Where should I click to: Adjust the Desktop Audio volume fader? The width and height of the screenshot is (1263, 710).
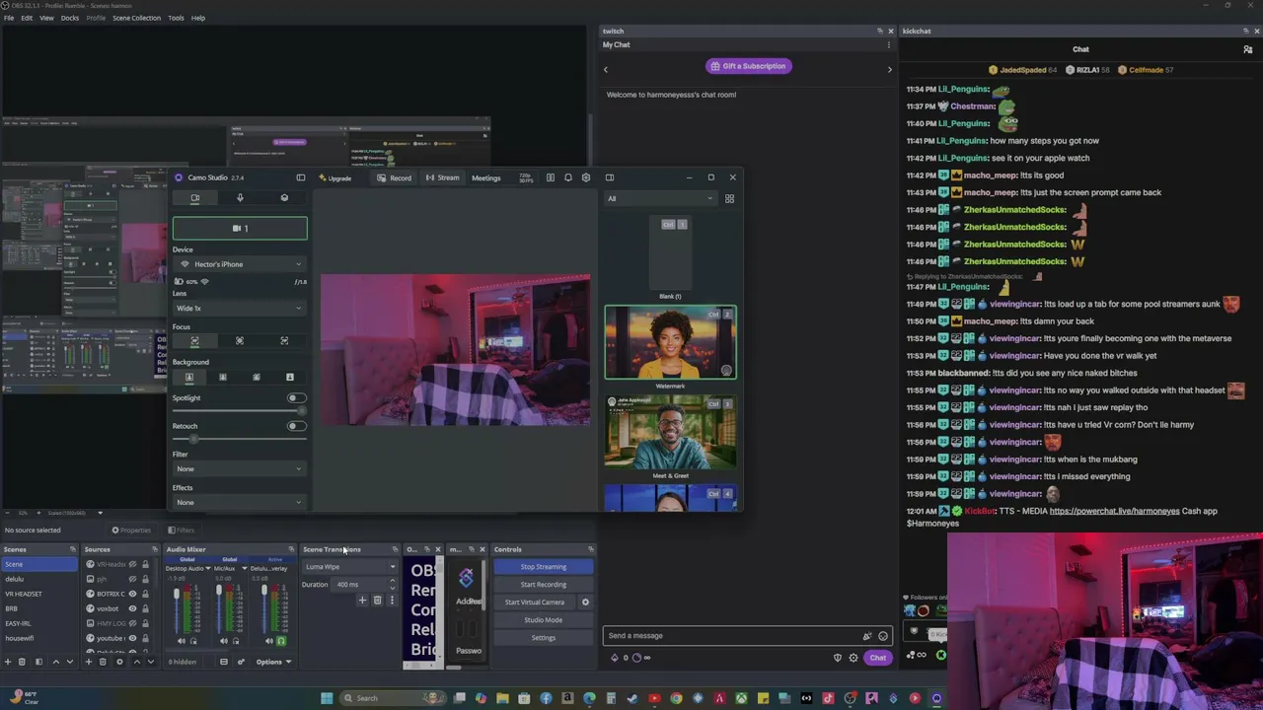pyautogui.click(x=177, y=607)
